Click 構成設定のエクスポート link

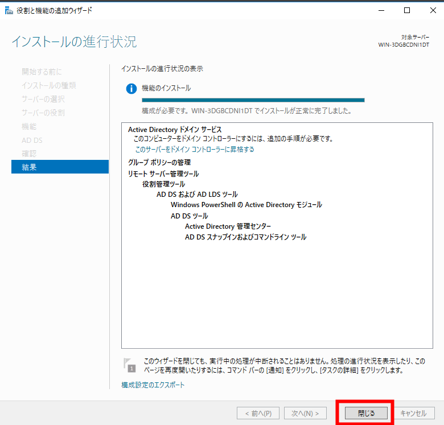pyautogui.click(x=153, y=385)
